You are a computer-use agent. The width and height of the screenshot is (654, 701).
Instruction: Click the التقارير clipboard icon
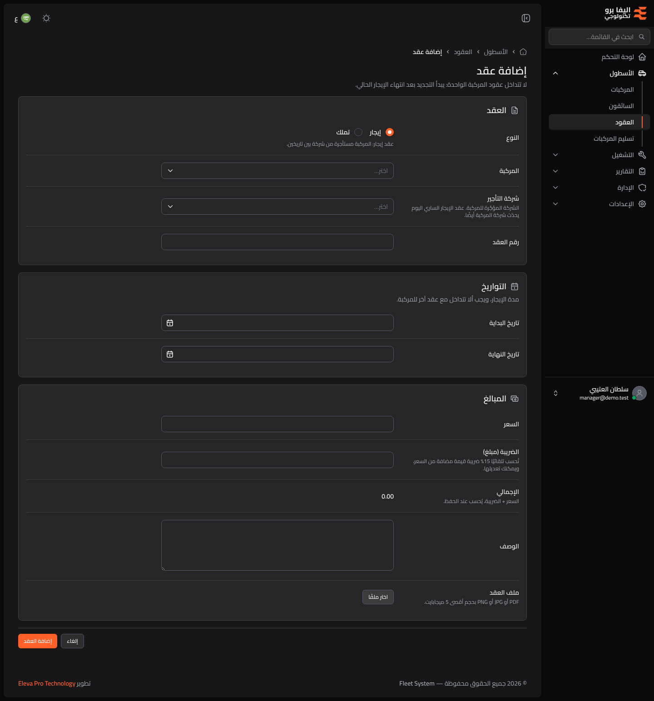(x=642, y=171)
